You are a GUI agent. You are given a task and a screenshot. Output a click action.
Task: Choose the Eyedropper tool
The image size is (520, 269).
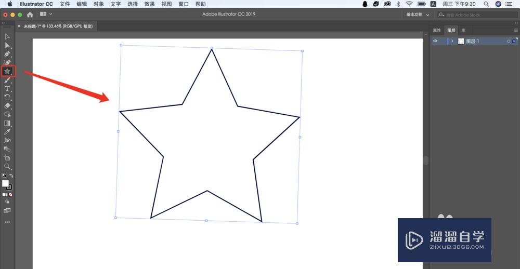click(x=7, y=132)
